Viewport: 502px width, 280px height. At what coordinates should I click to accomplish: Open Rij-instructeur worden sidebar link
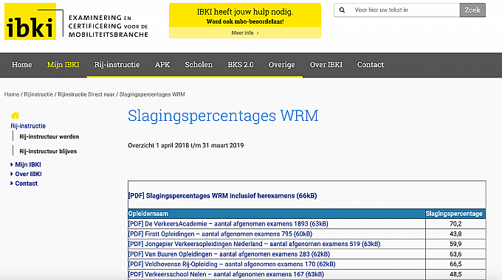49,136
